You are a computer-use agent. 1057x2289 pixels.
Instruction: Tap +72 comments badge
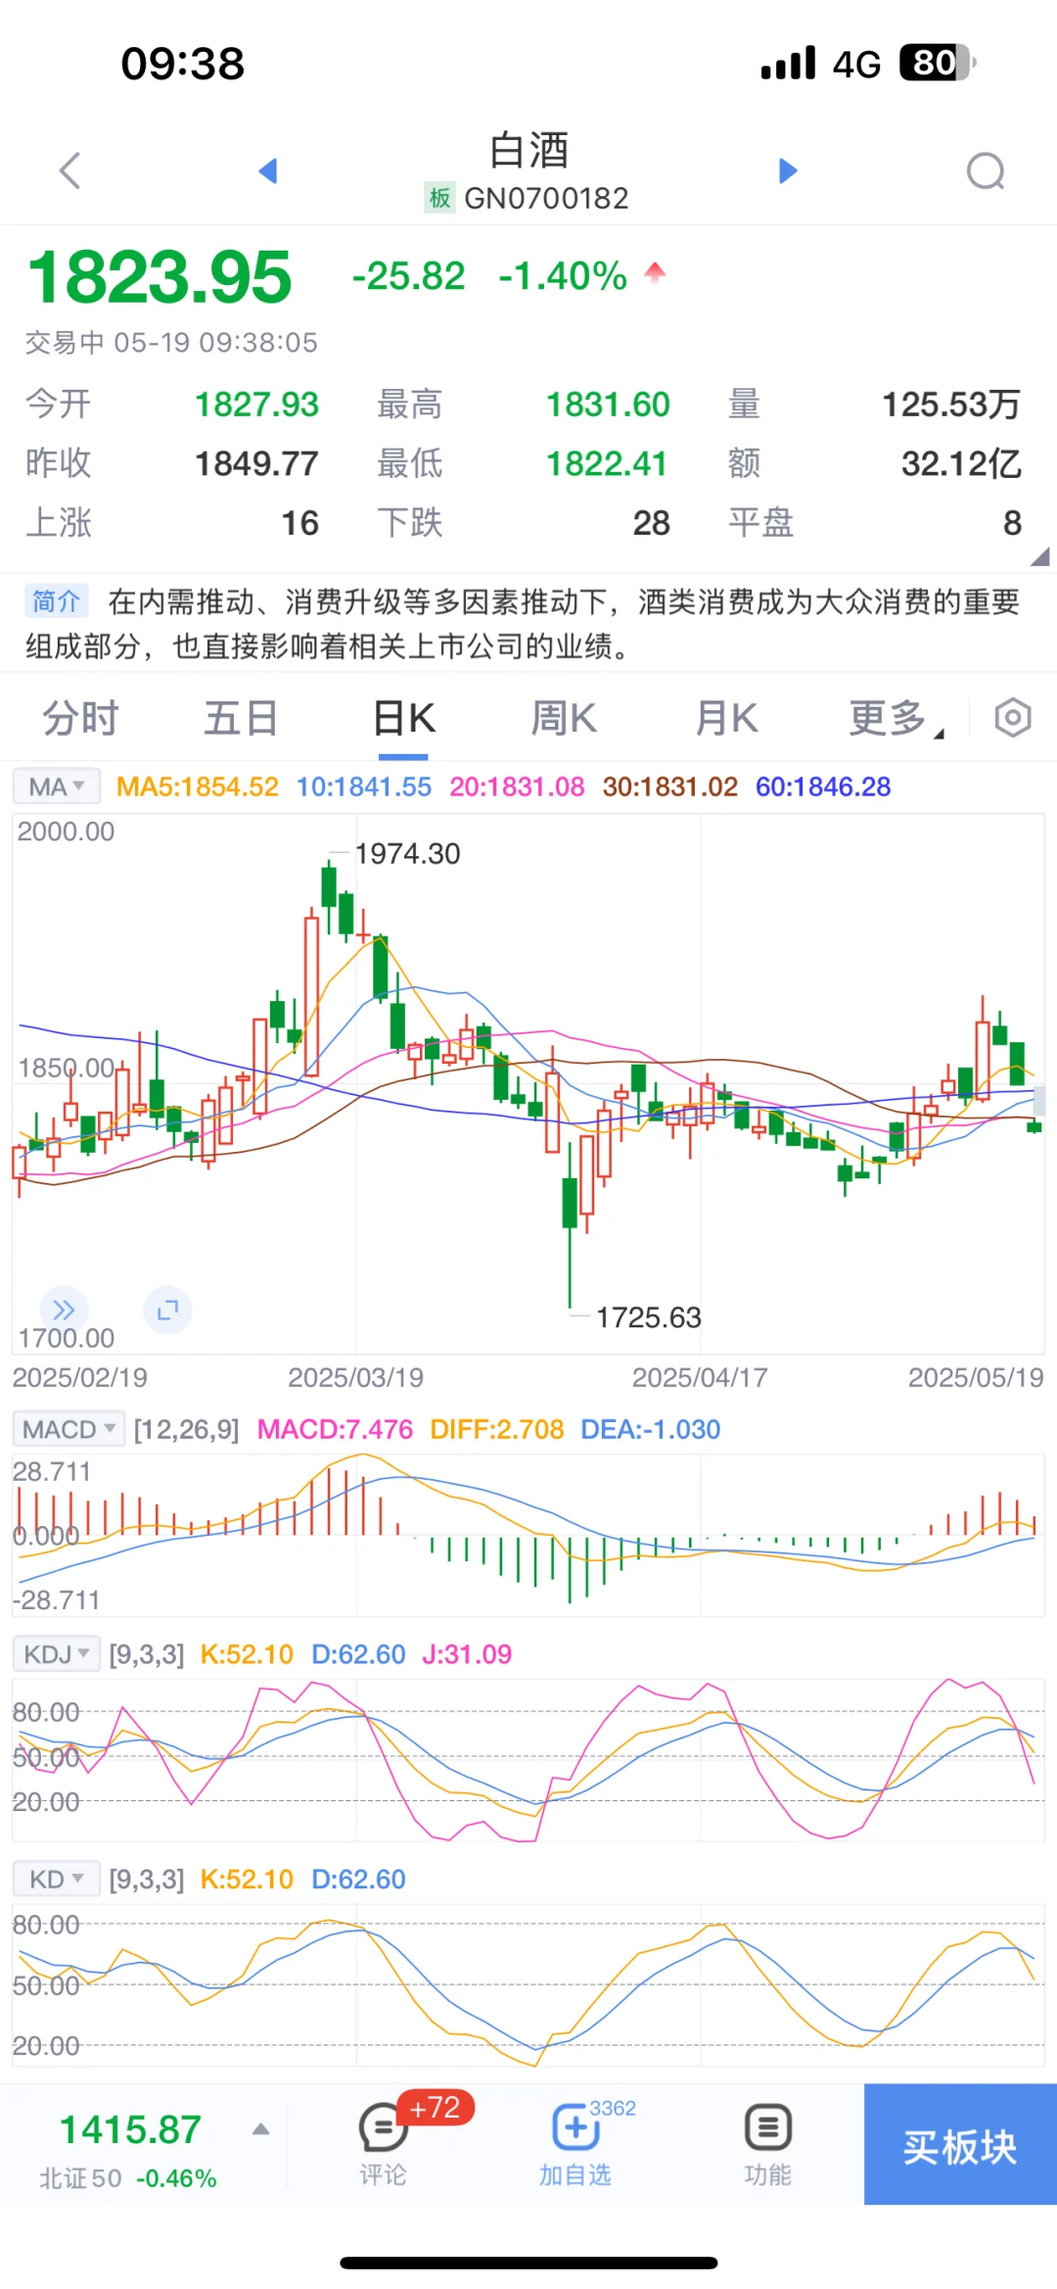[x=436, y=2107]
